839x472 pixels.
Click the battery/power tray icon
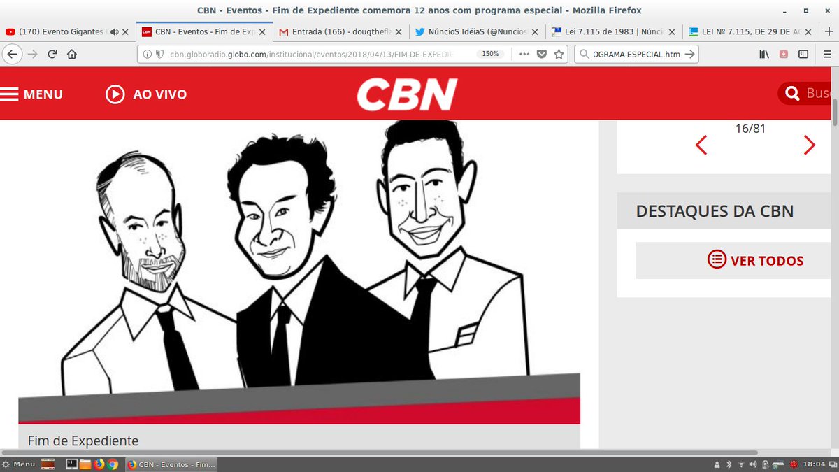(766, 464)
